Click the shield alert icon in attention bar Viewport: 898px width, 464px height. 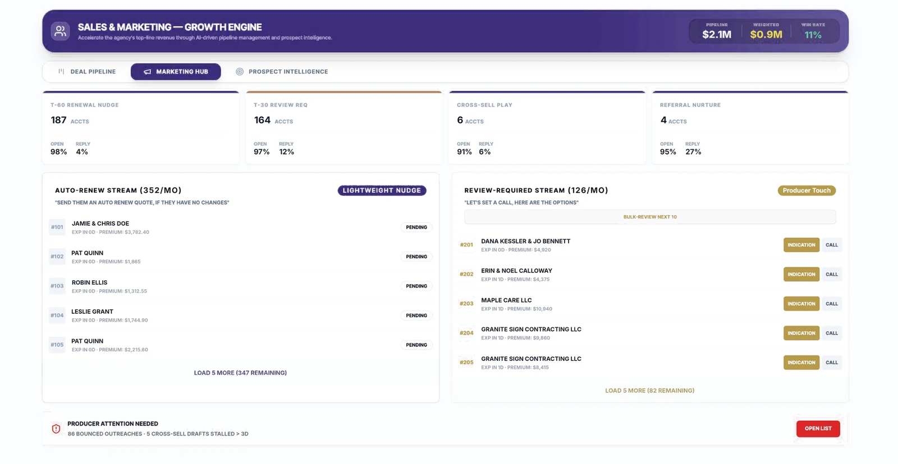tap(56, 429)
